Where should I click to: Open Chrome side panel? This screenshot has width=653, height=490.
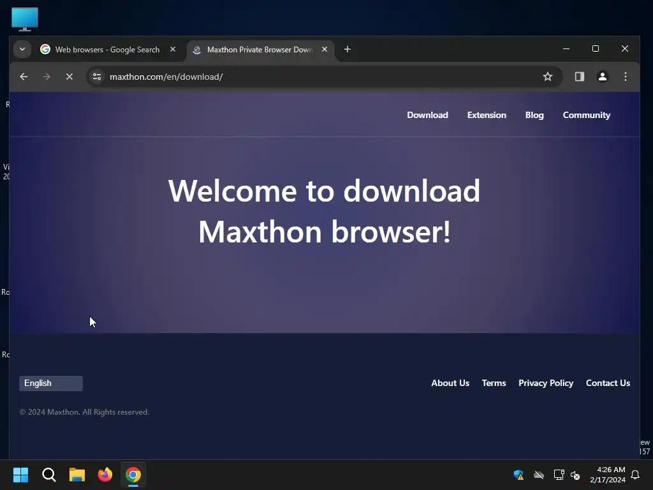click(579, 77)
